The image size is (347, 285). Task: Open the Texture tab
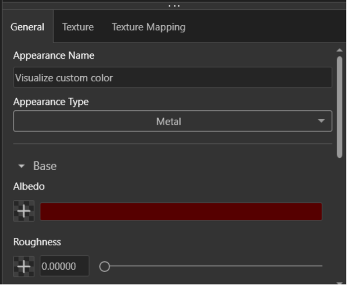coord(78,27)
